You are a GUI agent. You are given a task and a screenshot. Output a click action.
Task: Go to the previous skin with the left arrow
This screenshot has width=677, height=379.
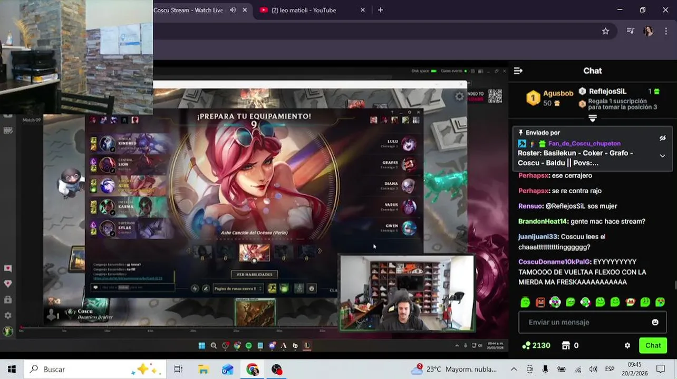coord(188,251)
